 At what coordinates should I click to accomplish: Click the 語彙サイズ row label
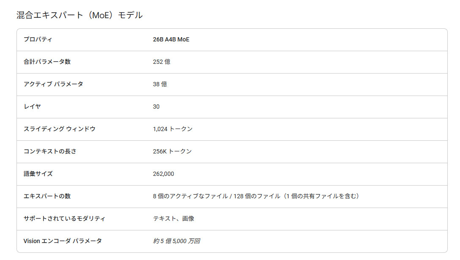pos(38,174)
